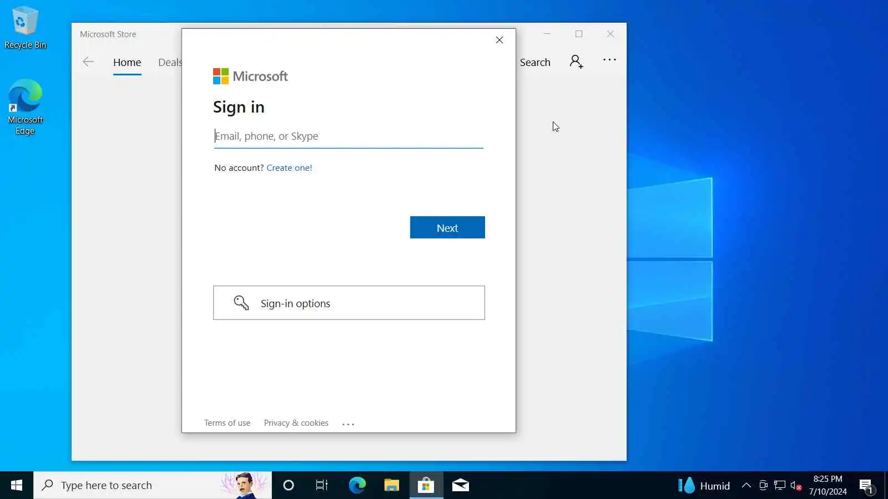The height and width of the screenshot is (499, 888).
Task: Open Cortana from the taskbar
Action: (x=288, y=485)
